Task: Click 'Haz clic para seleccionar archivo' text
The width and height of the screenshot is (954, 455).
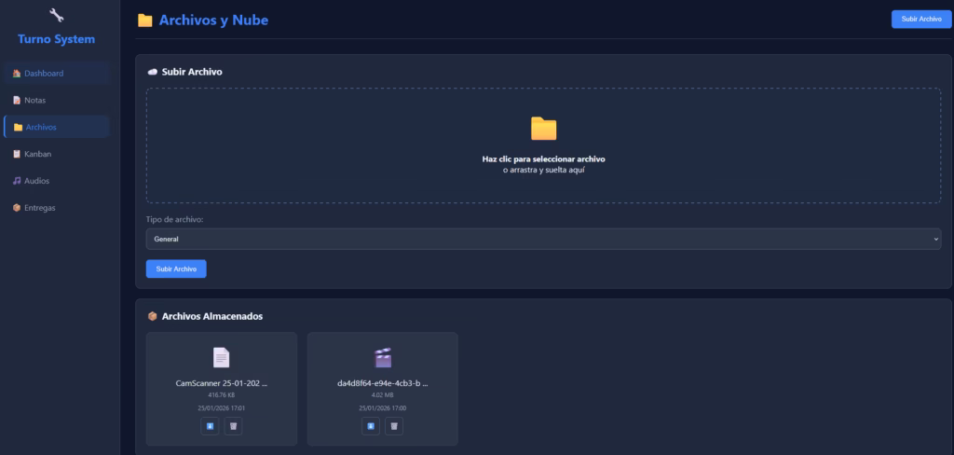Action: point(543,159)
